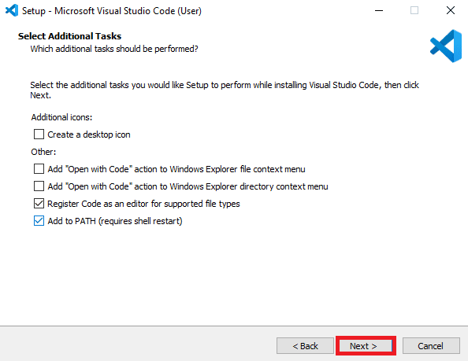The width and height of the screenshot is (468, 361).
Task: Close the Setup window
Action: coord(451,10)
